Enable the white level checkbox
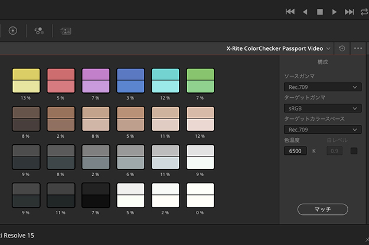Viewport: 369px width, 245px height. click(354, 151)
